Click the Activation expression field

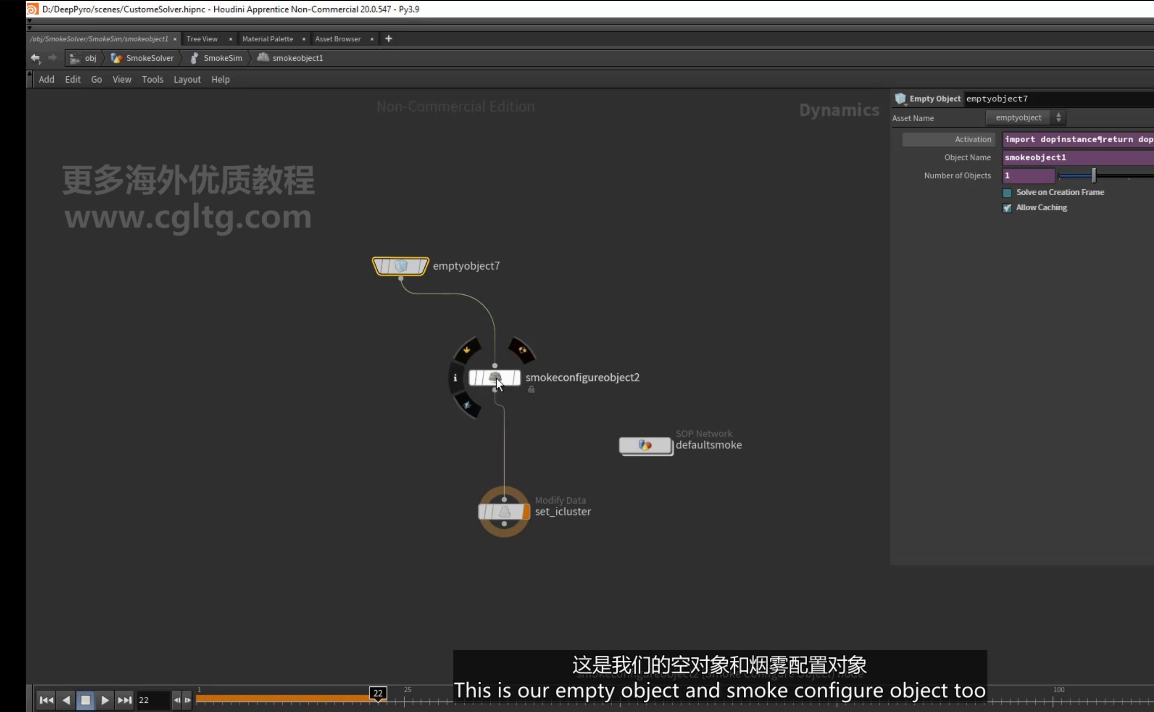click(1078, 139)
